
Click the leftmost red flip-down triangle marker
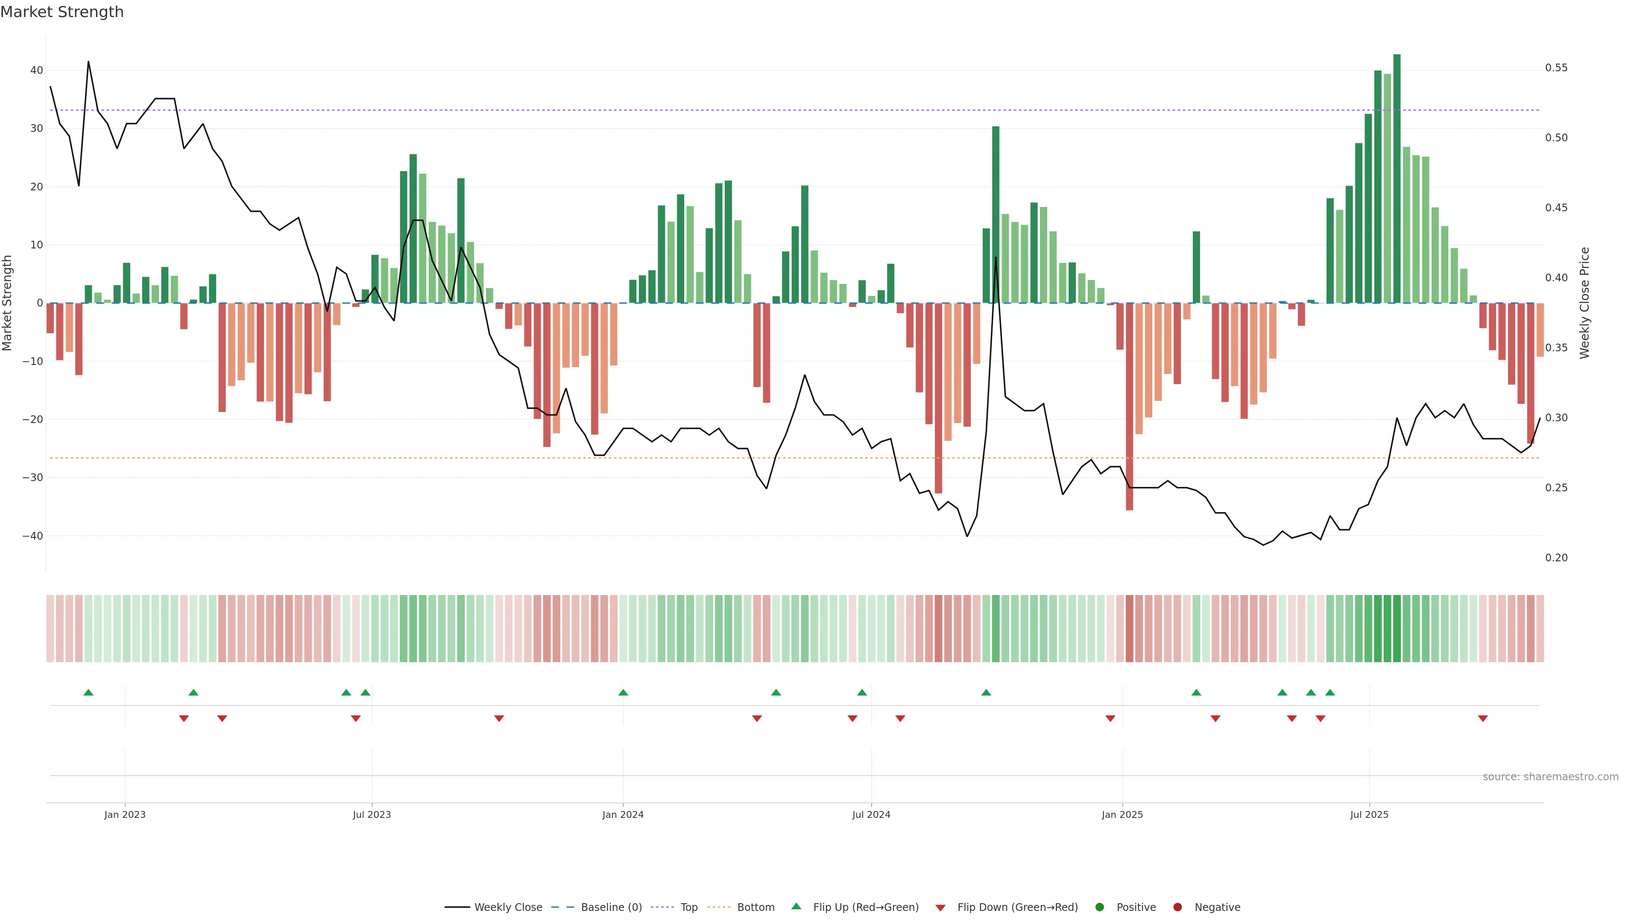[184, 718]
